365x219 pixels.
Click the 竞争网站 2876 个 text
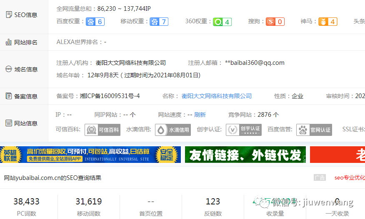coord(253,115)
